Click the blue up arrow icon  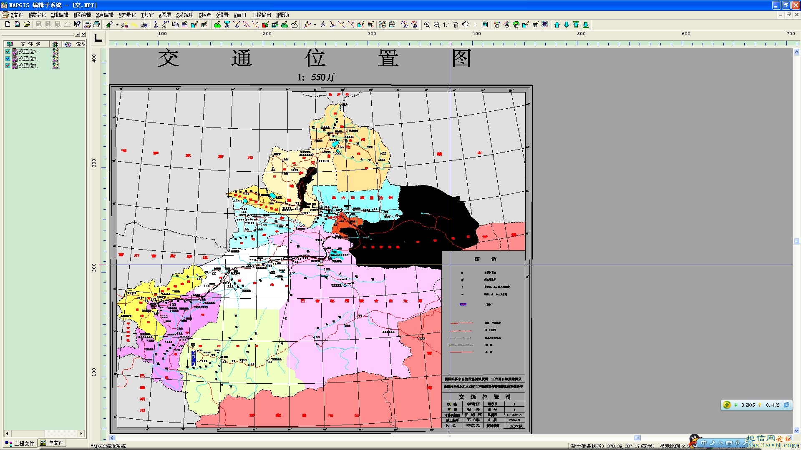coord(557,25)
